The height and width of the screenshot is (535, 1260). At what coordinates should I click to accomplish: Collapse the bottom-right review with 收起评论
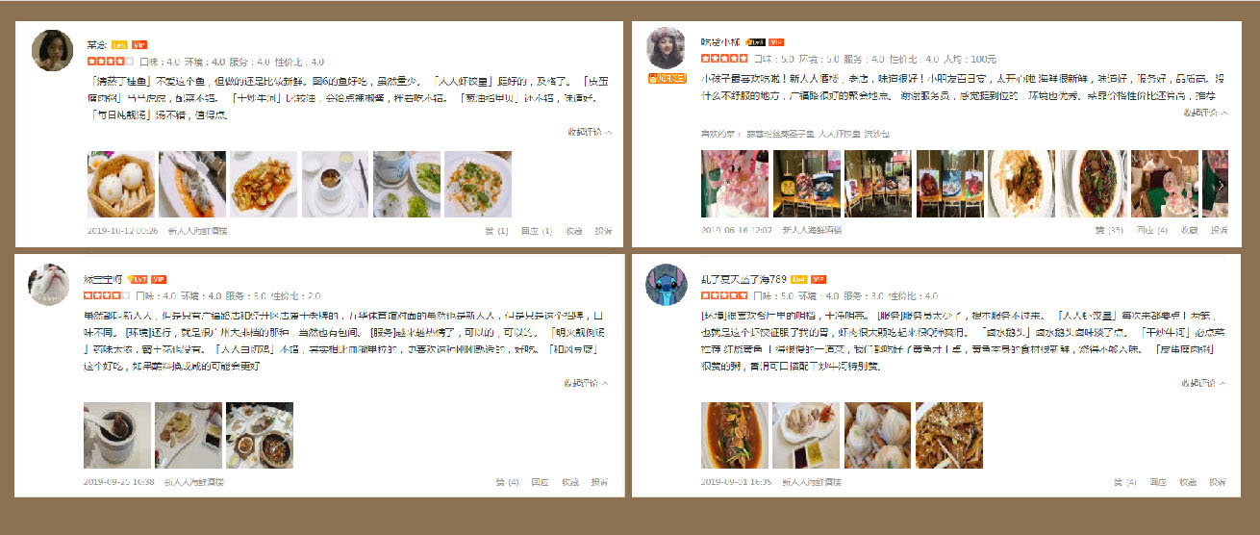coord(1204,383)
